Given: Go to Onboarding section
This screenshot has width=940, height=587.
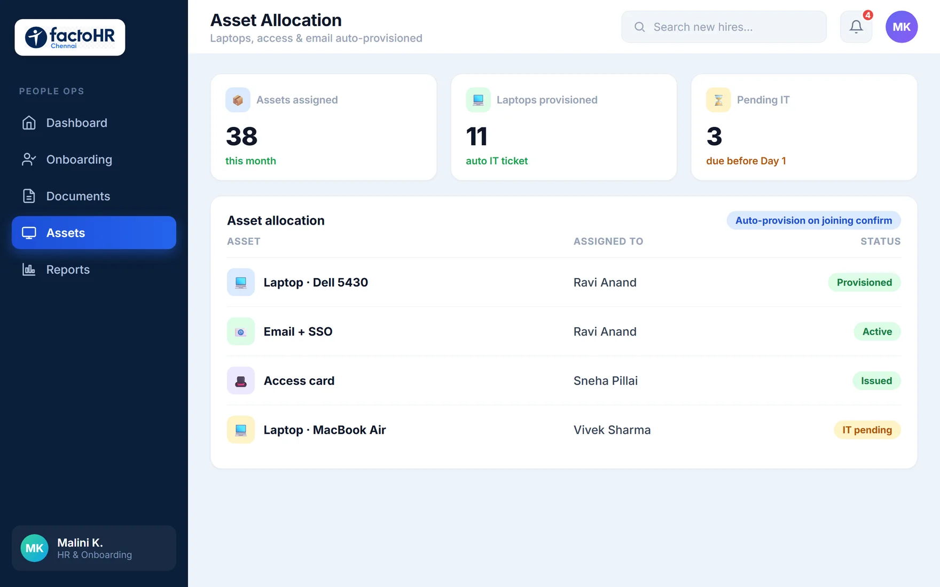Looking at the screenshot, I should (94, 160).
